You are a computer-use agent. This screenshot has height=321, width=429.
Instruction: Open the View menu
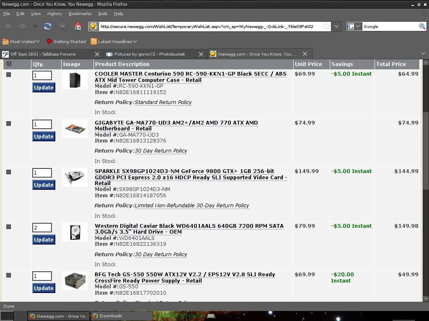(36, 14)
